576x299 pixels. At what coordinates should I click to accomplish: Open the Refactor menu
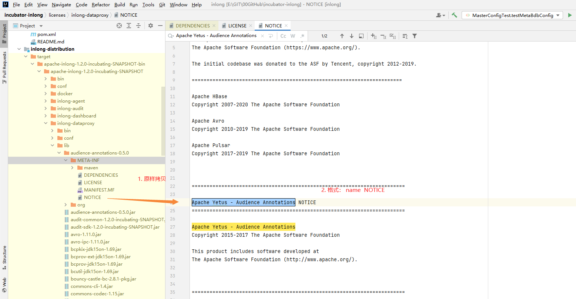101,4
